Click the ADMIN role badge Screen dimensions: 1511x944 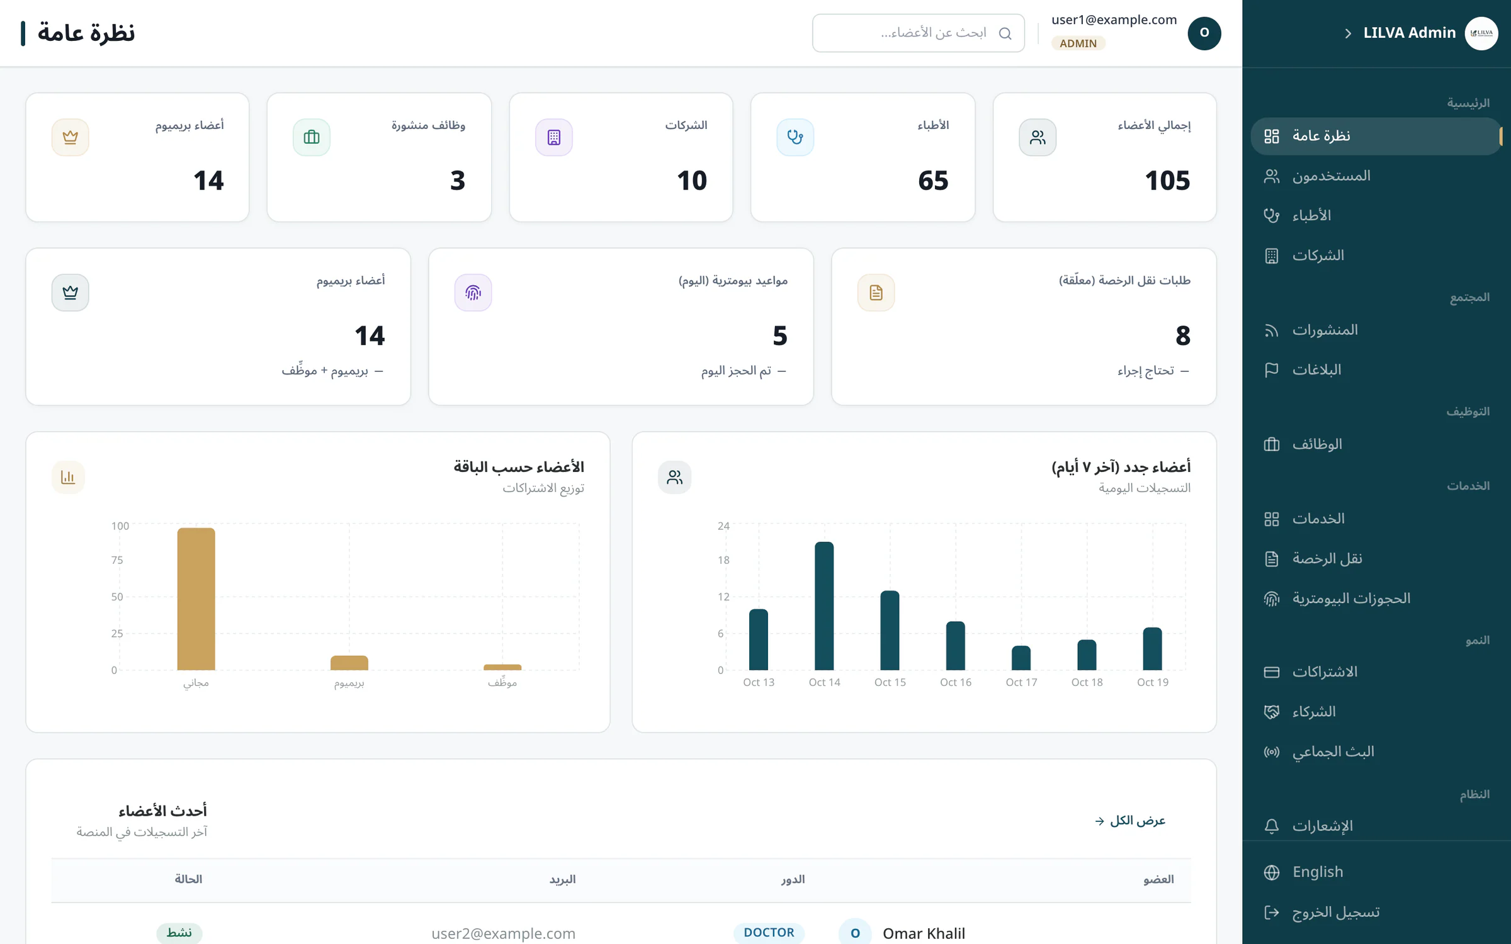(x=1078, y=43)
